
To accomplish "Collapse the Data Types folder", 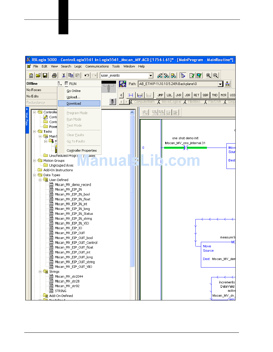I will click(x=35, y=175).
